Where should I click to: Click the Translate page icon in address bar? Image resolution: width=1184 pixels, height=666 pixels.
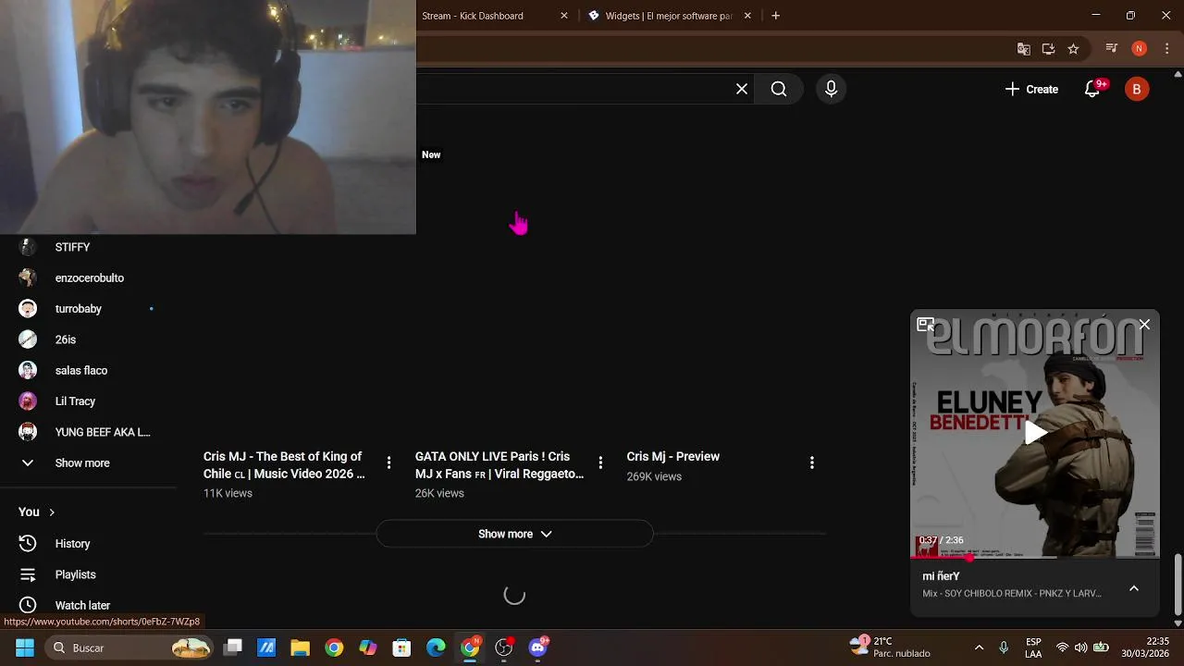click(1023, 49)
